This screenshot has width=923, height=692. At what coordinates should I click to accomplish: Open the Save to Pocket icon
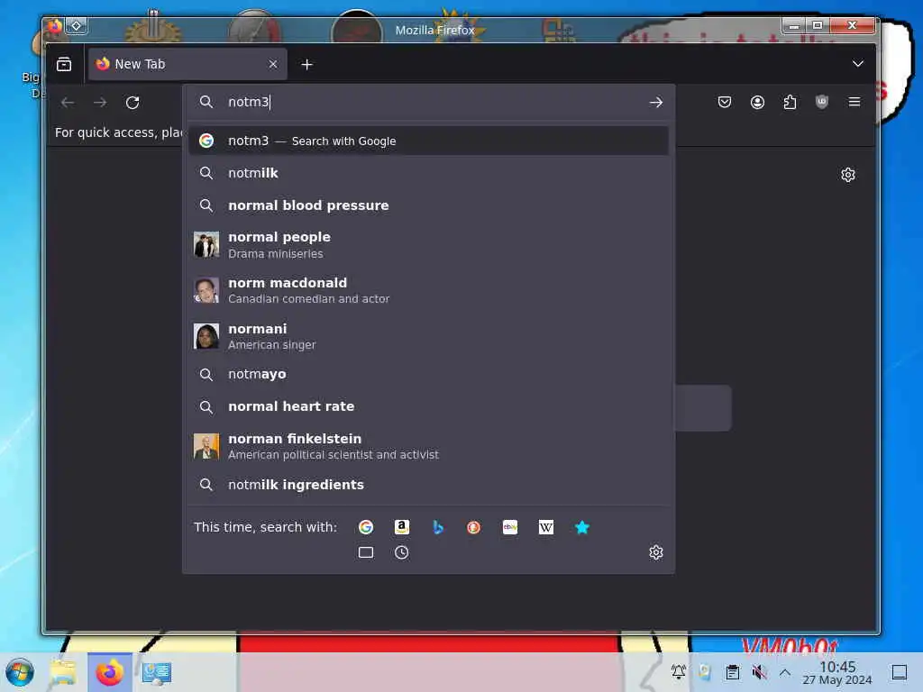725,102
